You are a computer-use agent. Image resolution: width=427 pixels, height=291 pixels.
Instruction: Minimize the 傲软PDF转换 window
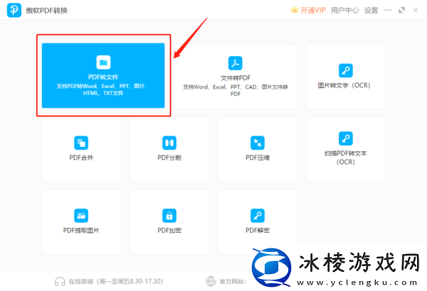[388, 11]
